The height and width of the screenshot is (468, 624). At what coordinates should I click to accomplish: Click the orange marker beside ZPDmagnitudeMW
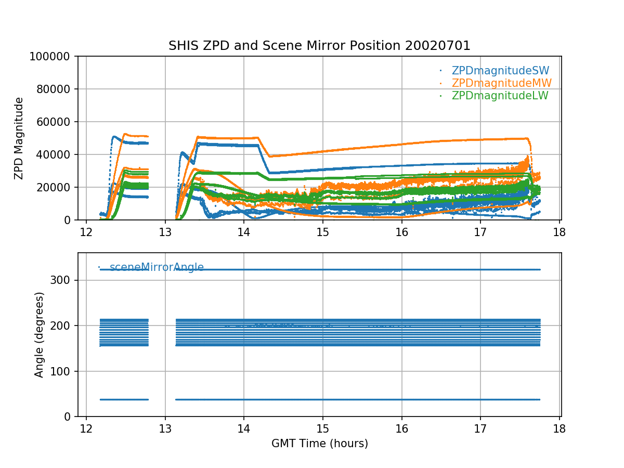point(440,83)
